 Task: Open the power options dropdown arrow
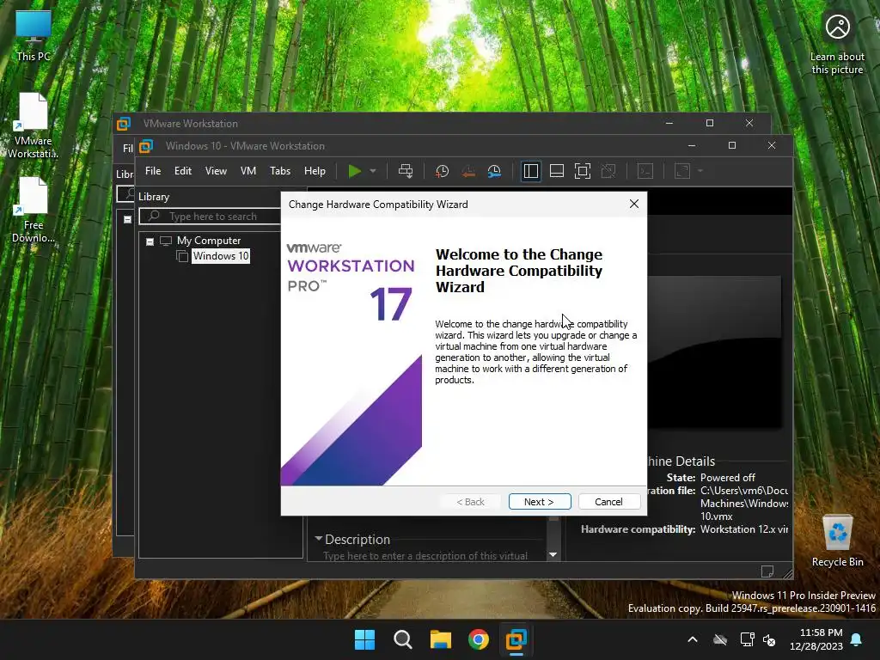pyautogui.click(x=373, y=171)
